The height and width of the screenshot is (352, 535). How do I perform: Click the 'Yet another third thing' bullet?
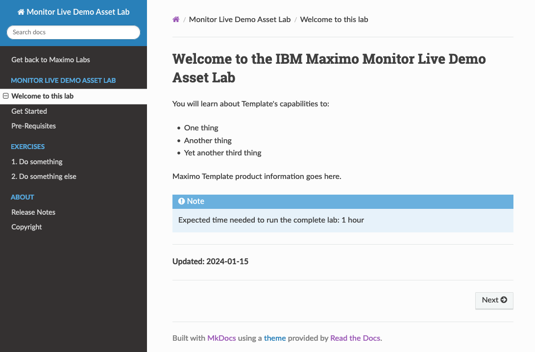click(222, 153)
